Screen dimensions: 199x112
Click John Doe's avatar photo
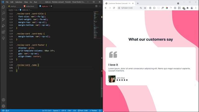112,79
